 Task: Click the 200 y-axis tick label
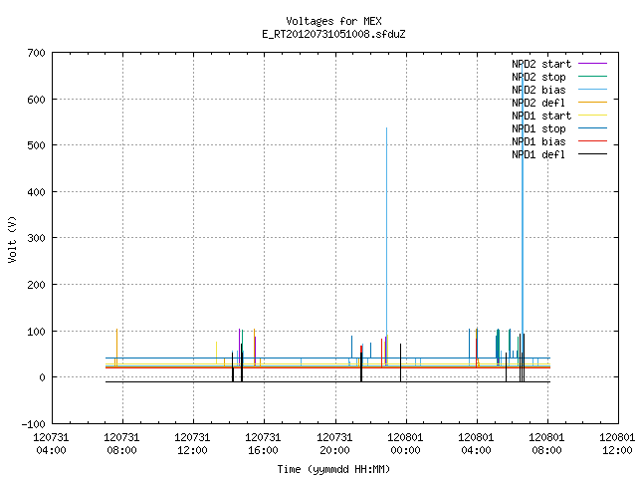[x=36, y=285]
